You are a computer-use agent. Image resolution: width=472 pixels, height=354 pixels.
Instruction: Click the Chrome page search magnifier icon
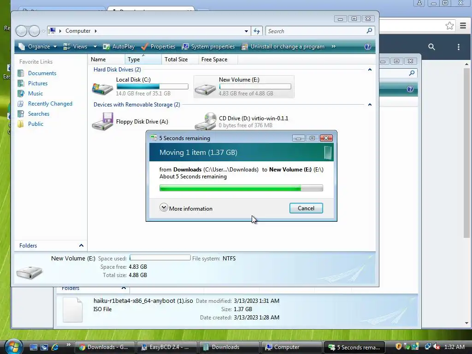point(431,47)
